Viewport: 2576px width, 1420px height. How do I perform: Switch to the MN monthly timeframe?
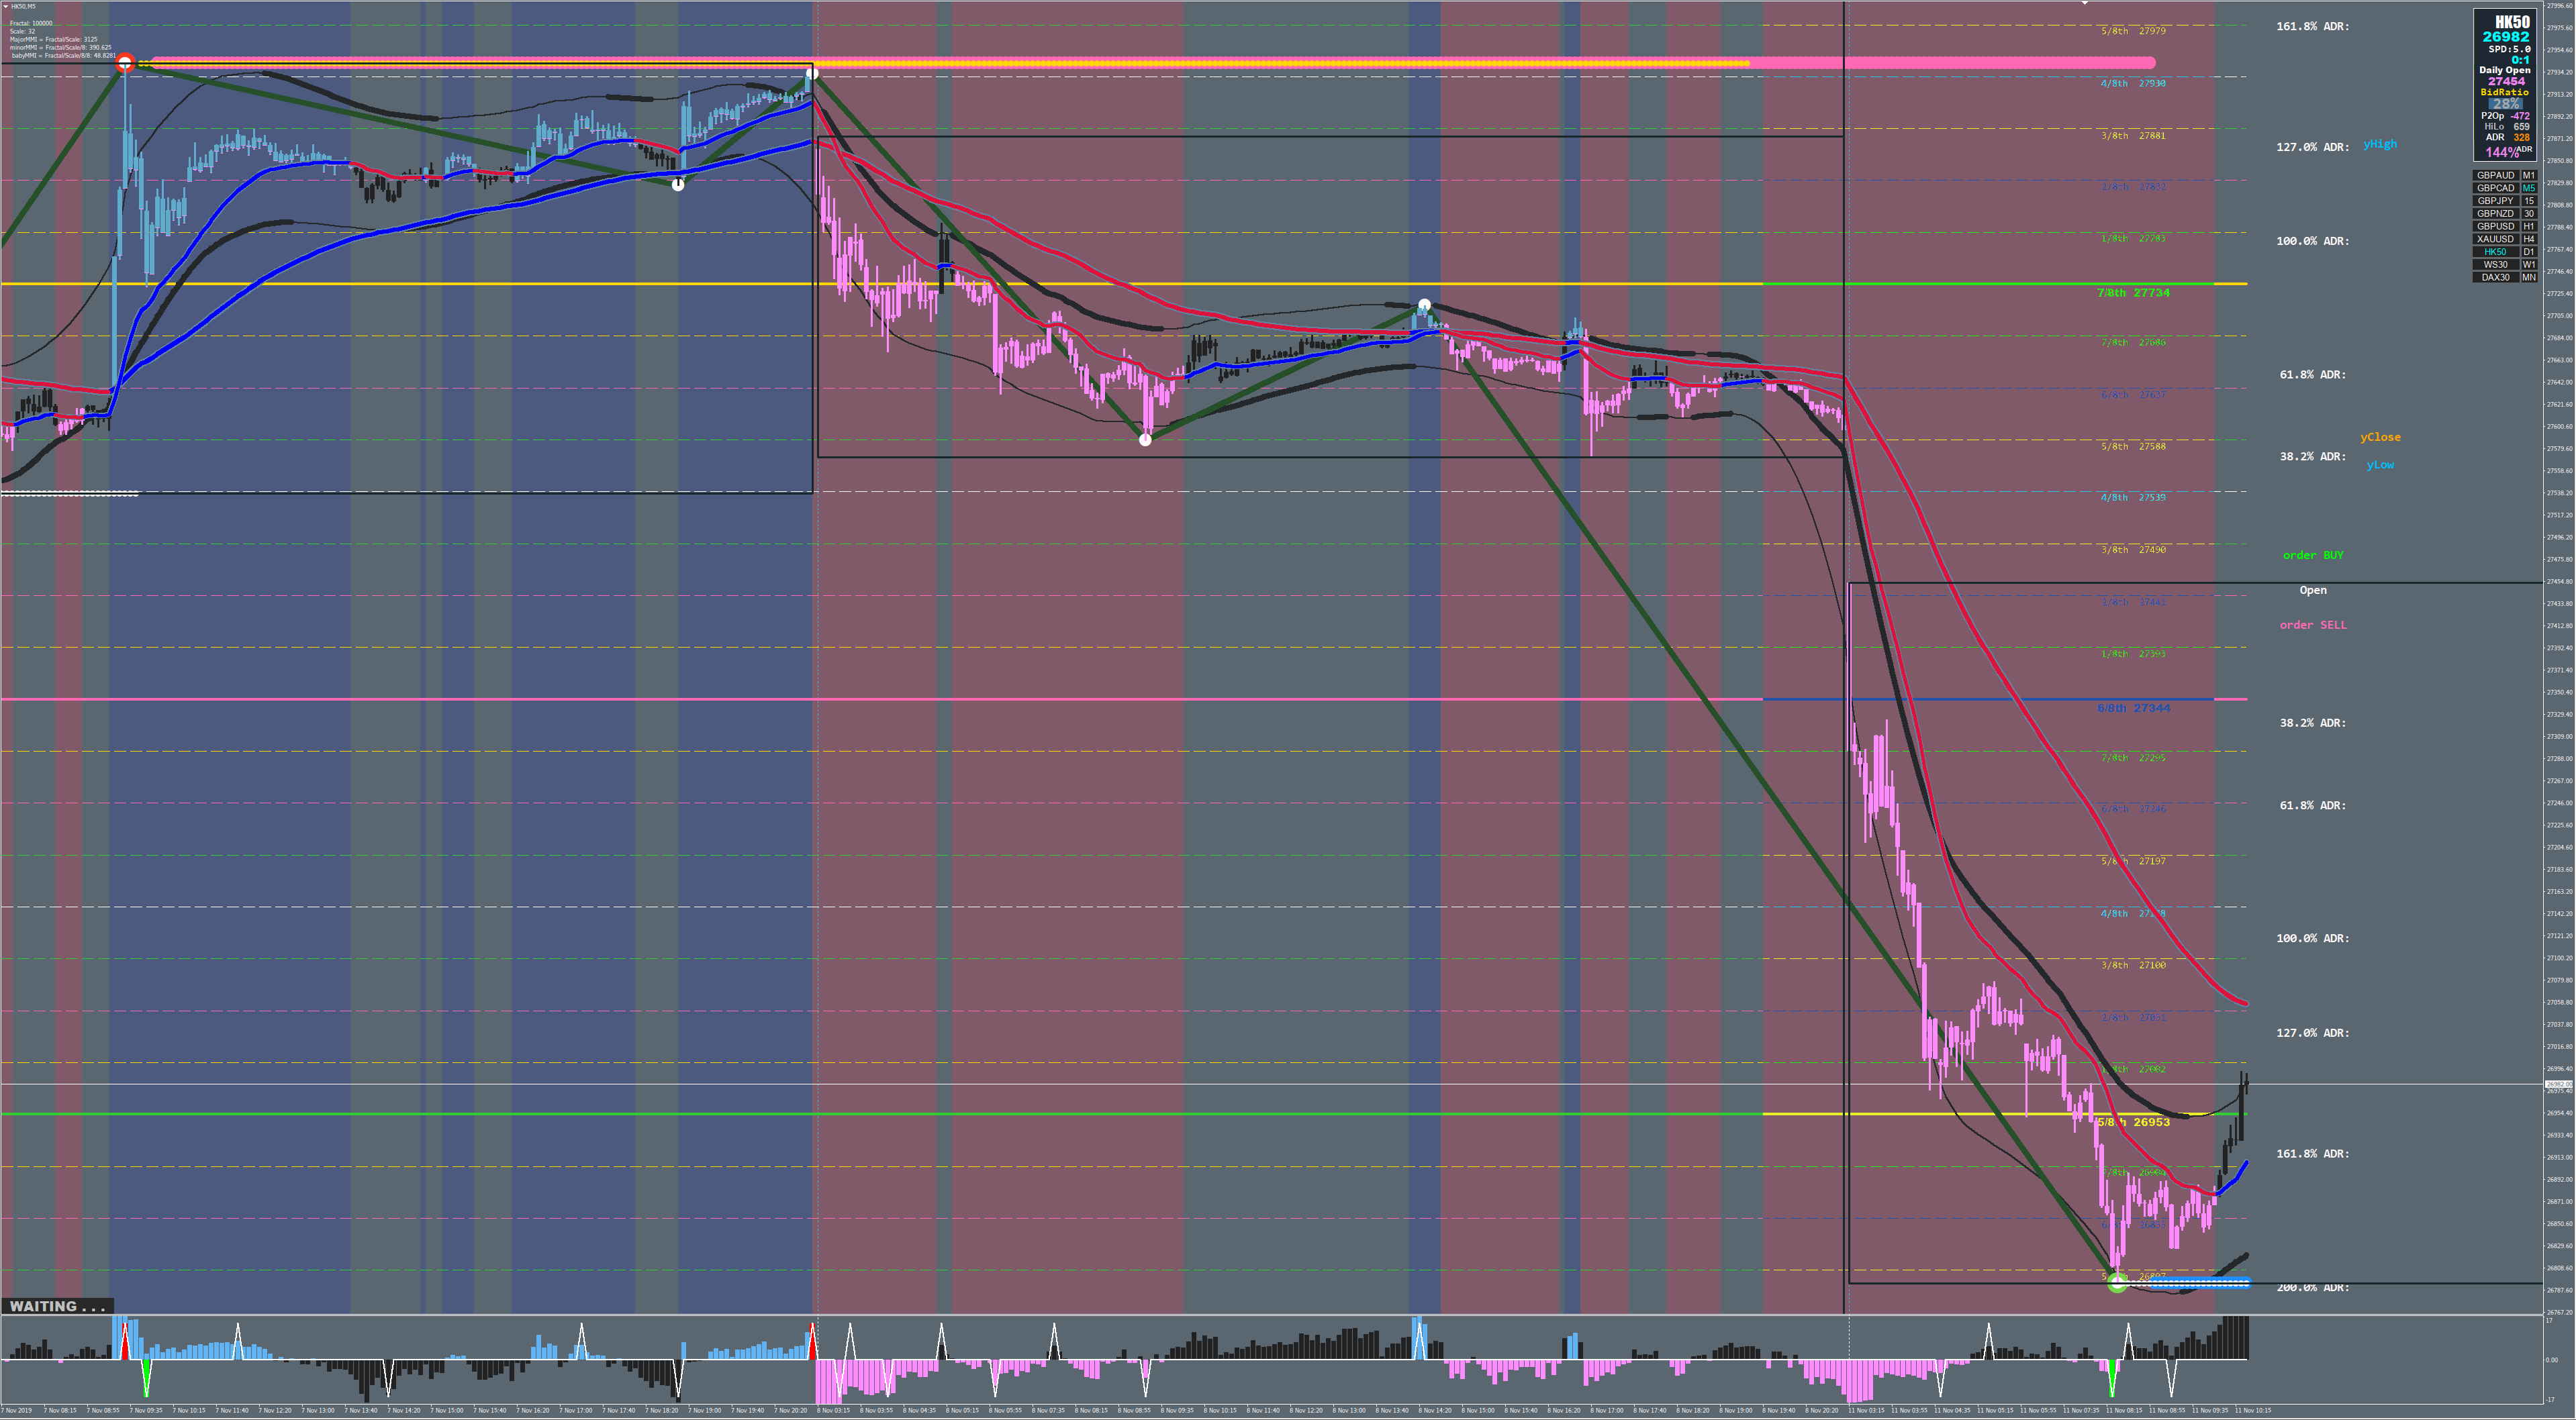click(x=2528, y=278)
